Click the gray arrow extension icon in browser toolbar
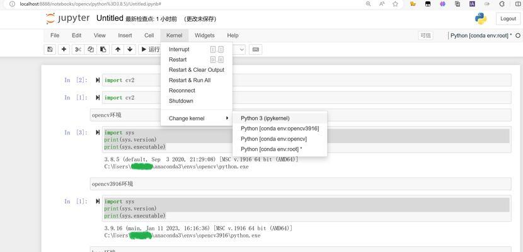523x252 pixels. click(487, 4)
